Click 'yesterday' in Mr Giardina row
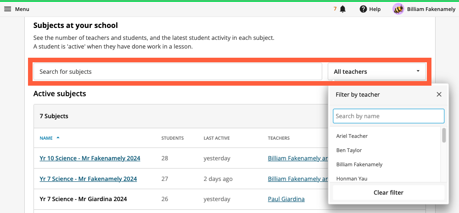This screenshot has width=459, height=213. click(x=217, y=199)
